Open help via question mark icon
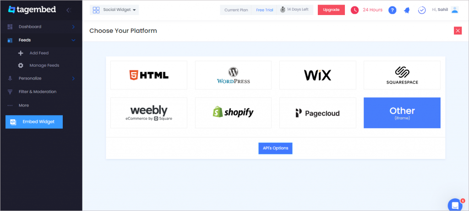469x211 pixels. coord(392,10)
